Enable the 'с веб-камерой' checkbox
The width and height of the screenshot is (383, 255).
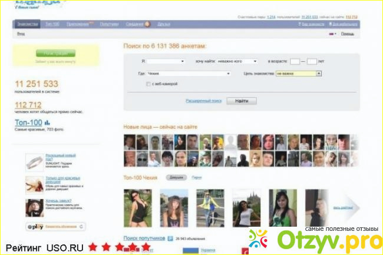(x=148, y=84)
